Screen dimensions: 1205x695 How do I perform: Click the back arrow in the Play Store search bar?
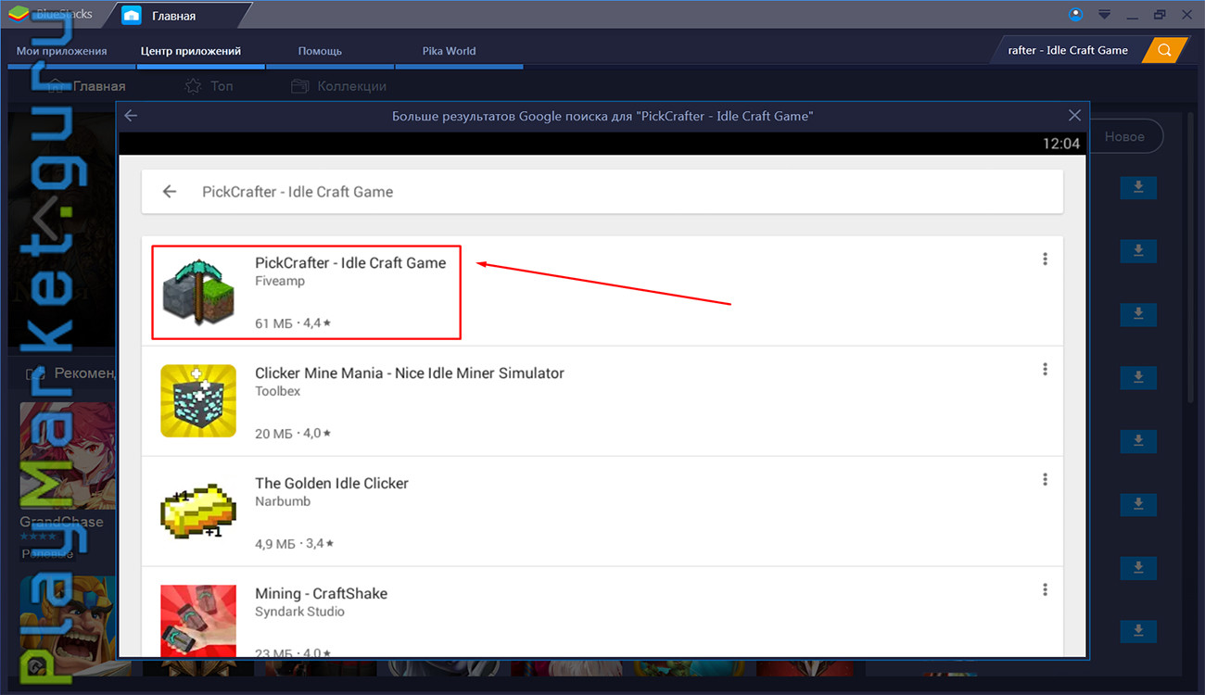170,192
